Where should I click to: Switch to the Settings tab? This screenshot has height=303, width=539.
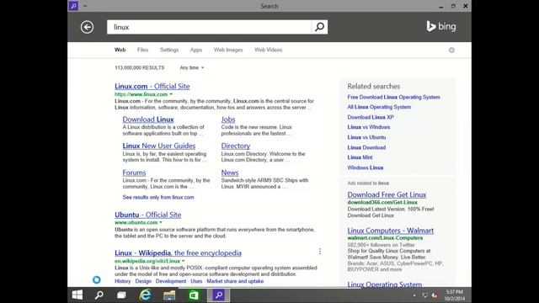[169, 50]
